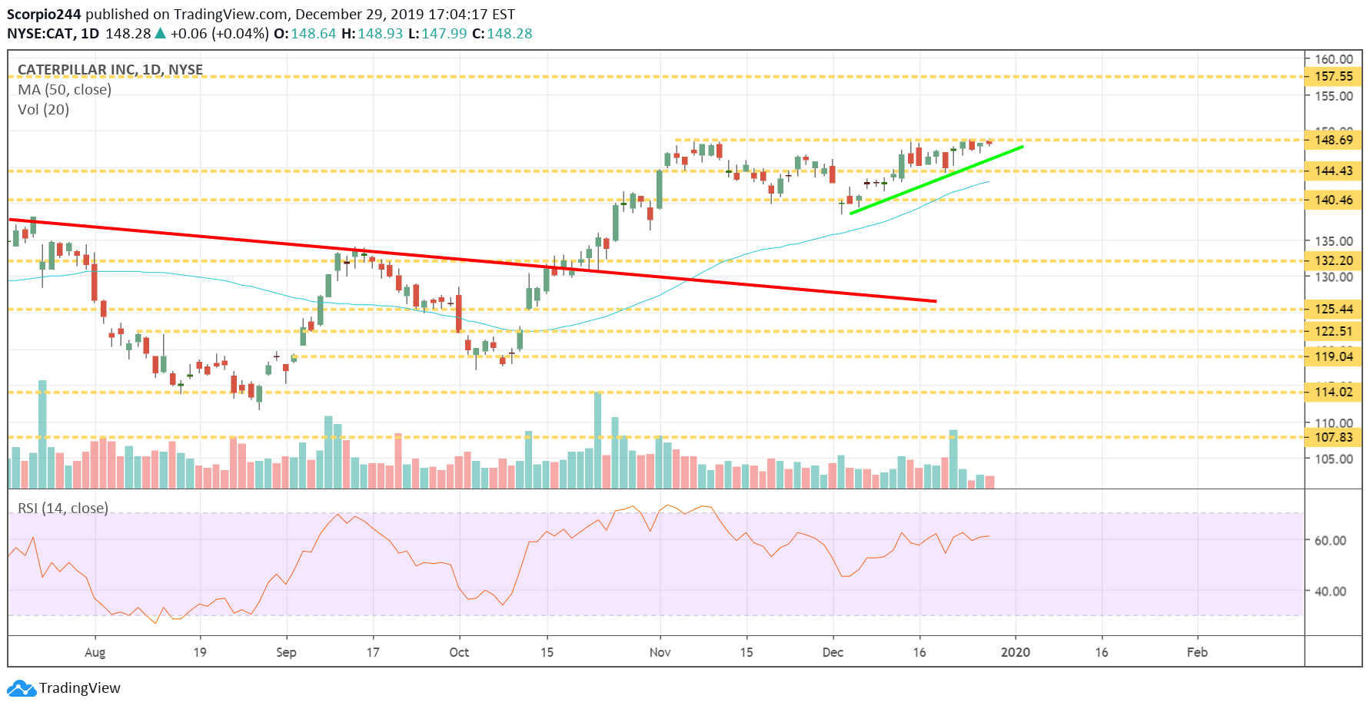Viewport: 1370px width, 709px height.
Task: Click the 157.55 price level label
Action: (1334, 77)
